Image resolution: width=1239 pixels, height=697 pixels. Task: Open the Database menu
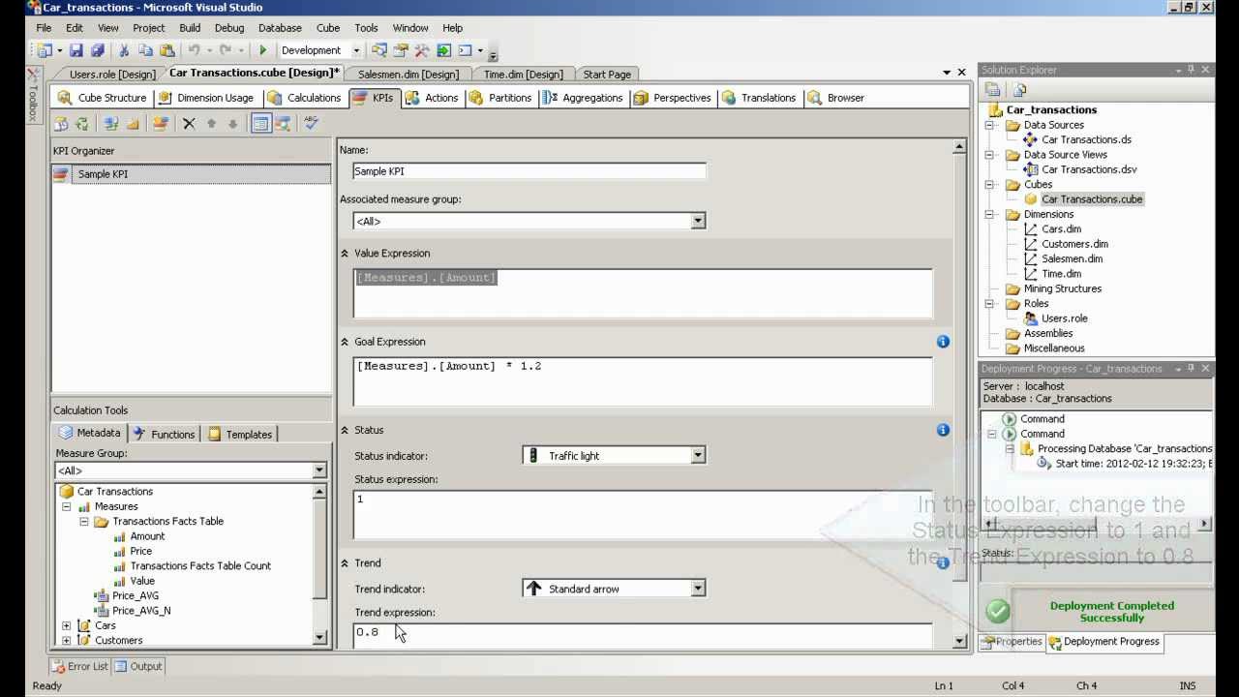click(x=280, y=28)
